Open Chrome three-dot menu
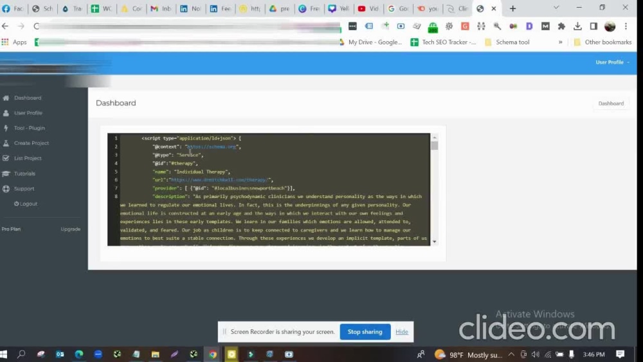The height and width of the screenshot is (362, 643). 626,26
